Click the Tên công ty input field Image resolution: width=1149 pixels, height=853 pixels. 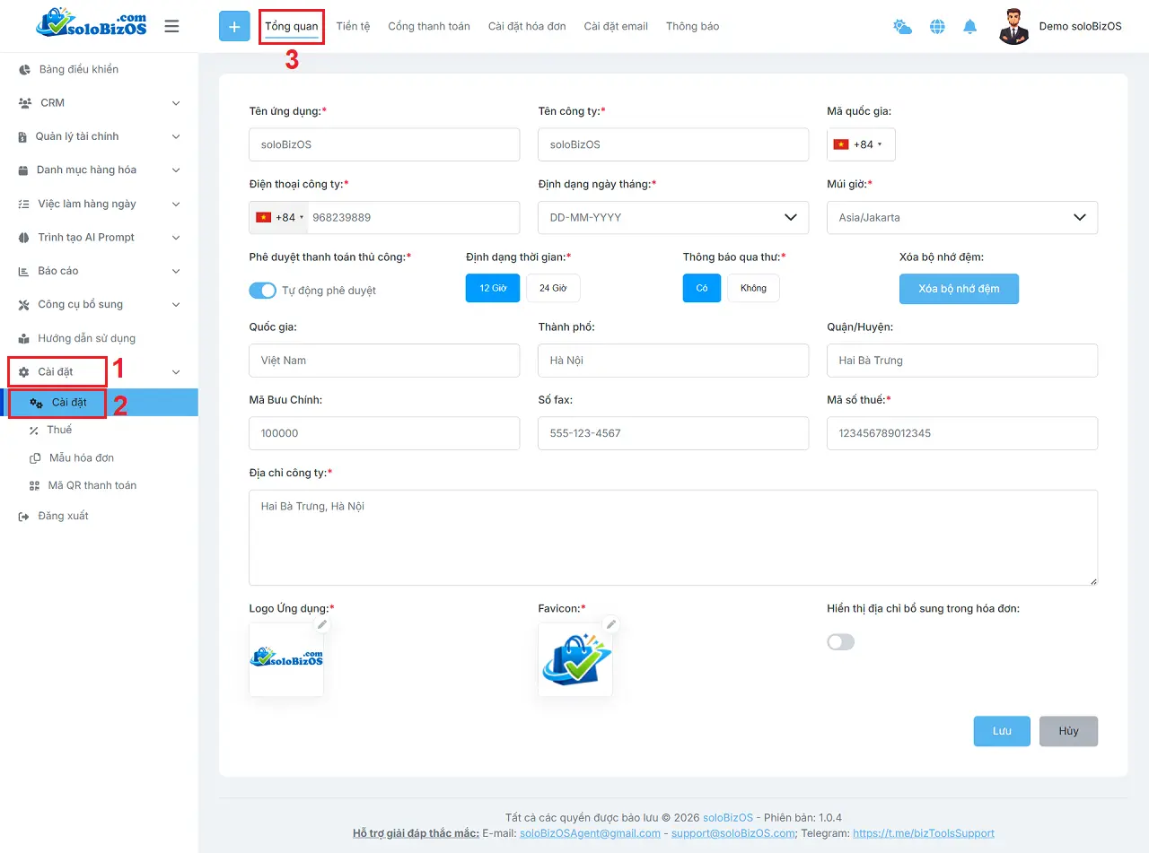point(673,144)
